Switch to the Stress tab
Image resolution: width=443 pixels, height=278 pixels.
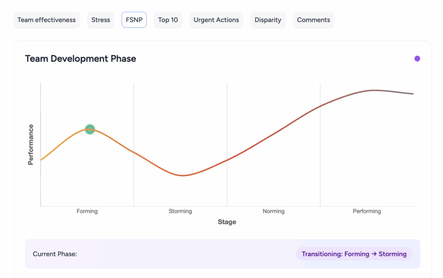click(x=101, y=20)
